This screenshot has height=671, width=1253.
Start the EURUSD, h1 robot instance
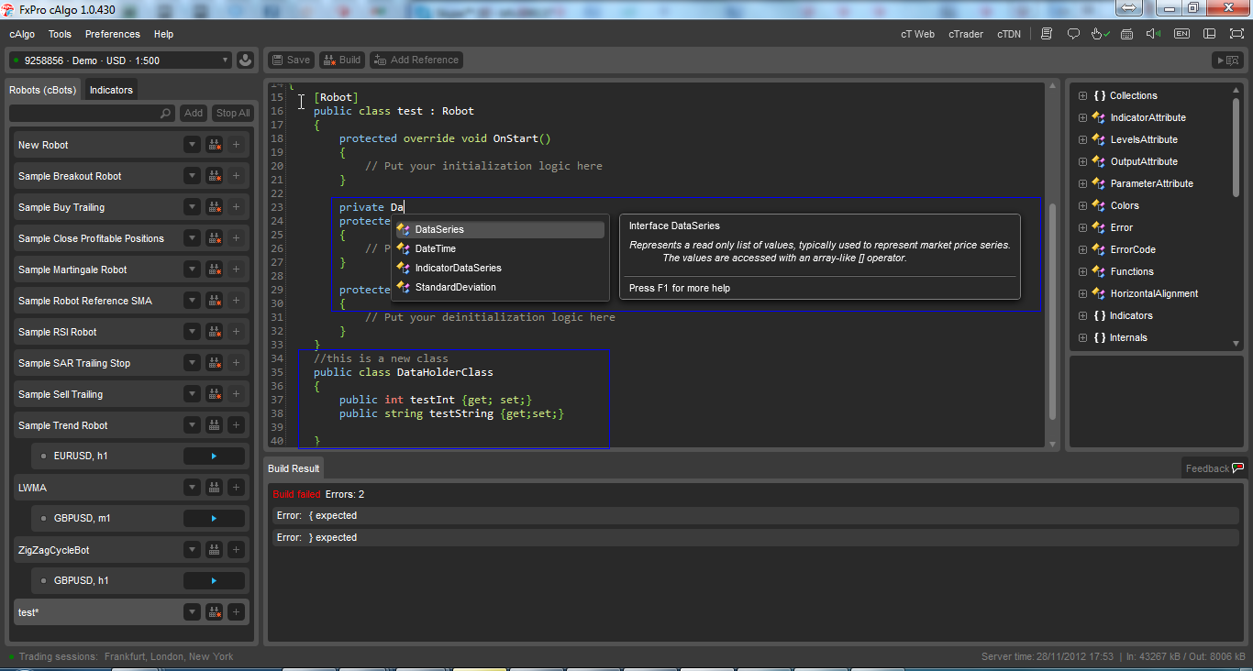215,456
